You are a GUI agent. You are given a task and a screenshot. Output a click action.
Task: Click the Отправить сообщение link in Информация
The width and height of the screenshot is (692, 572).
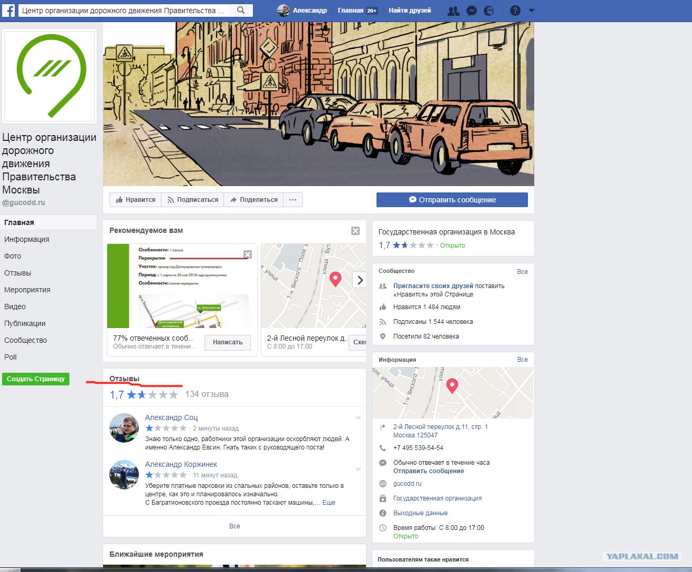(429, 471)
